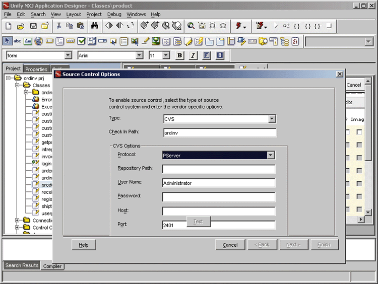378x284 pixels.
Task: Select the login item in project tree
Action: [x=46, y=164]
